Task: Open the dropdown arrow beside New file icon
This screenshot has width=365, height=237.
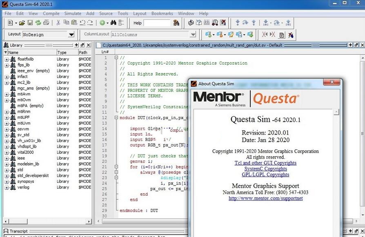Action: pyautogui.click(x=16, y=23)
